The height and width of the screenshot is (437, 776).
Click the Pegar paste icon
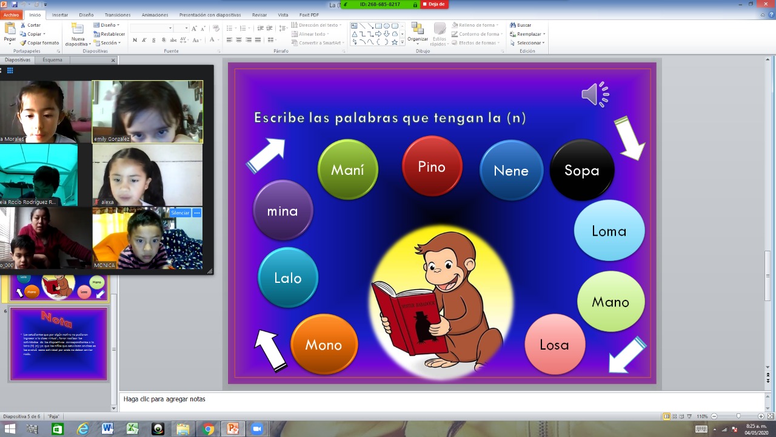point(10,29)
